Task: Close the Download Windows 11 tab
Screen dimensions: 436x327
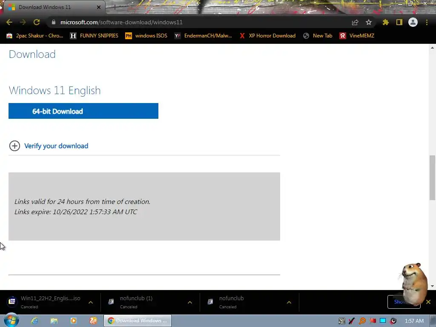Action: coord(99,7)
